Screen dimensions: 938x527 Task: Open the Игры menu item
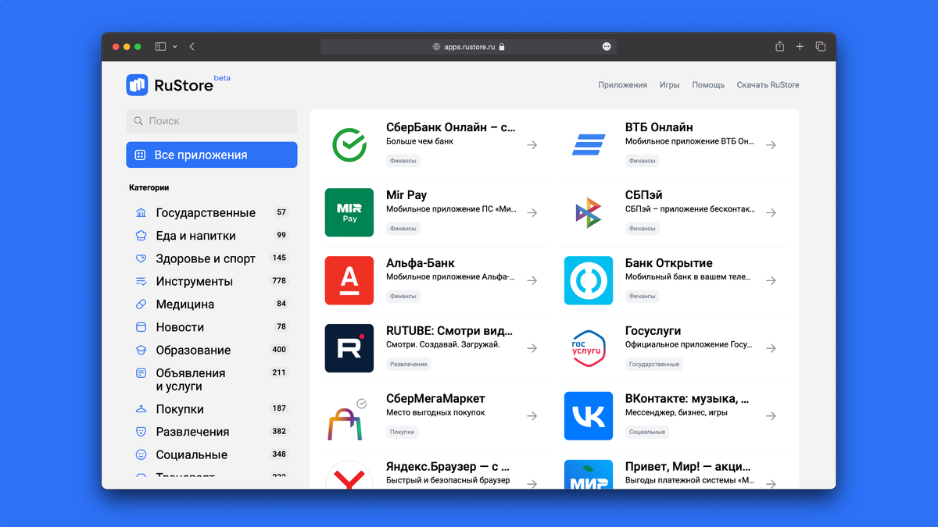coord(669,85)
